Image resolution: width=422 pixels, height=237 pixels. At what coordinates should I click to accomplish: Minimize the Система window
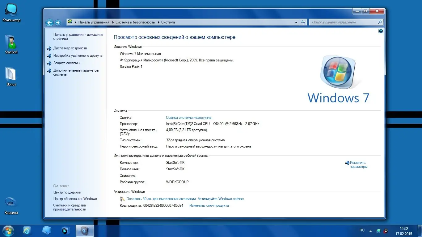coord(357,11)
